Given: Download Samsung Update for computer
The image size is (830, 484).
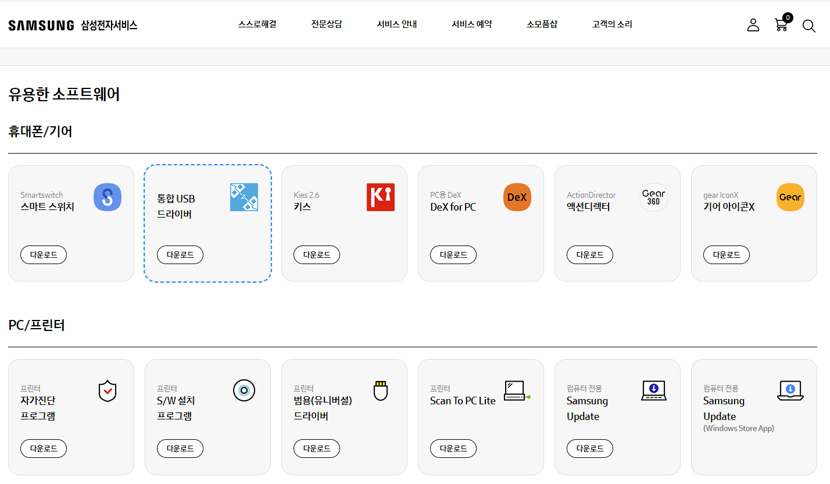Looking at the screenshot, I should pos(590,449).
